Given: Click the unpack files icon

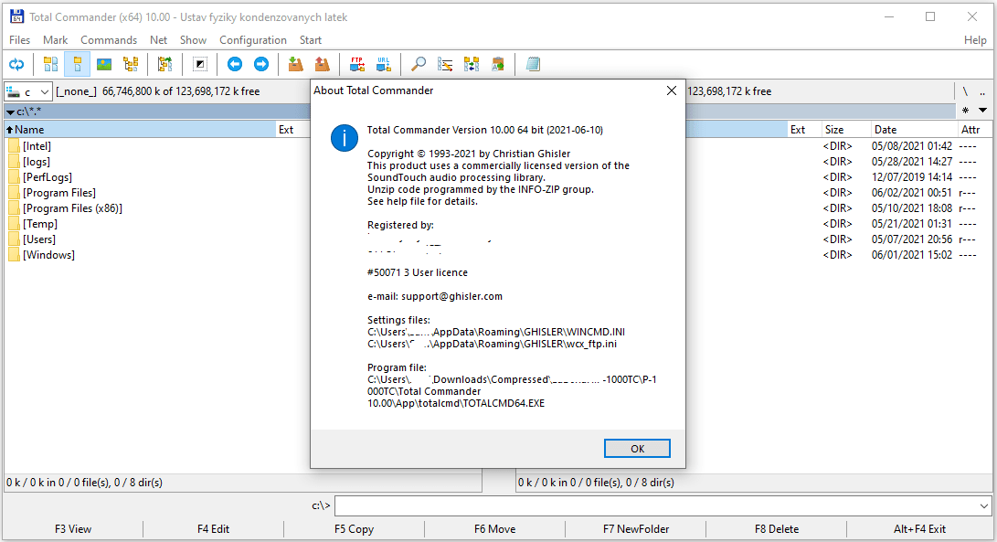Looking at the screenshot, I should click(323, 64).
